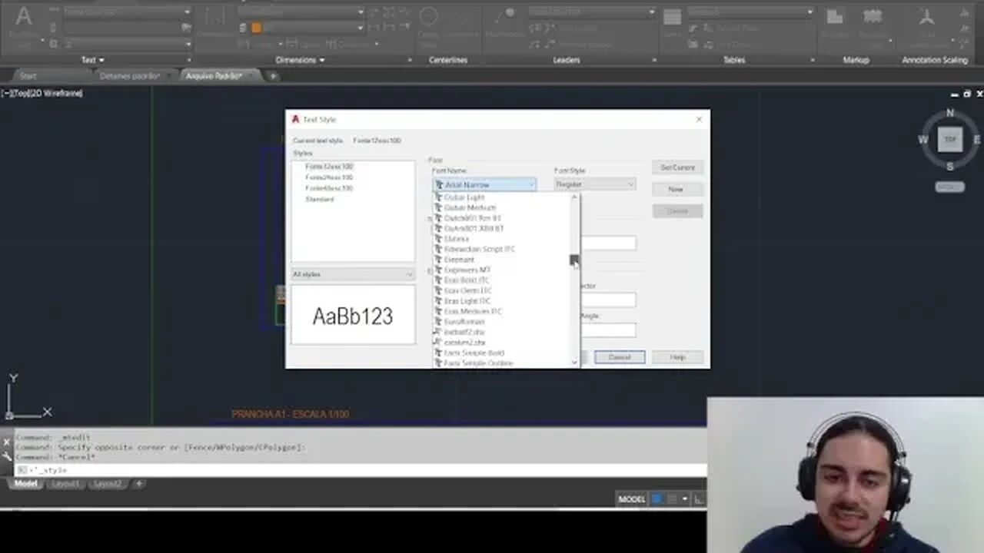984x553 pixels.
Task: Choose EuroRoman font from the list
Action: 464,322
